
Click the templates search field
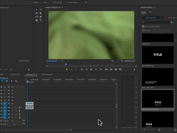click(155, 22)
